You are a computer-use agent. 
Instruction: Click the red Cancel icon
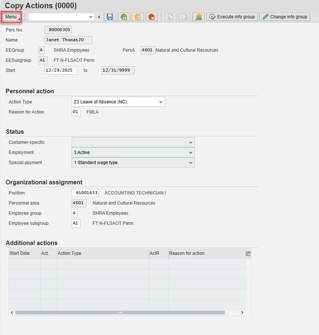coord(151,17)
